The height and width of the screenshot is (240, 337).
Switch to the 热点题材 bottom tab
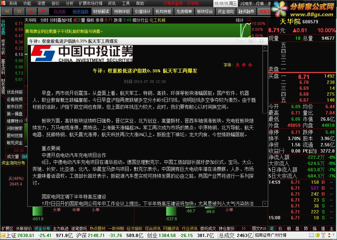(97, 228)
